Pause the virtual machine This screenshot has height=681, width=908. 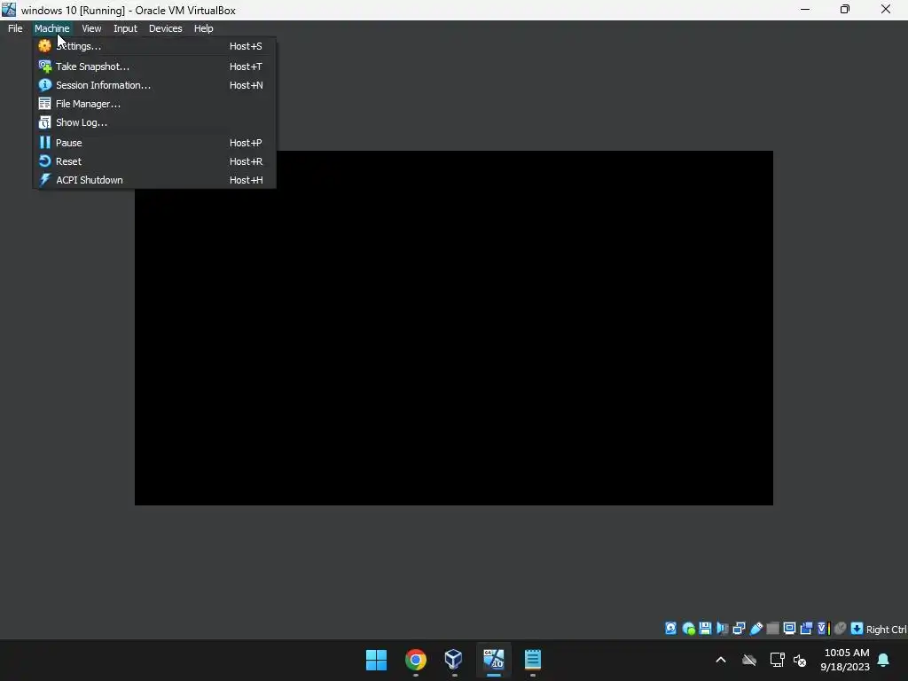pos(154,143)
